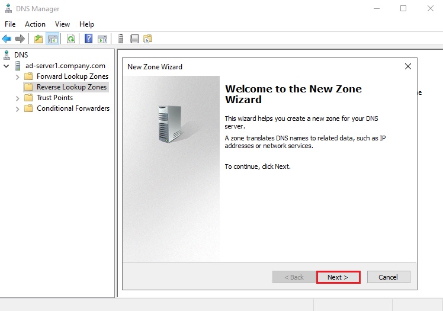Click the server tower icon in toolbar
The width and height of the screenshot is (443, 311).
pos(121,39)
